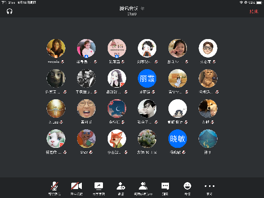
Task: Tap the A Lau name label
Action: pyautogui.click(x=53, y=122)
